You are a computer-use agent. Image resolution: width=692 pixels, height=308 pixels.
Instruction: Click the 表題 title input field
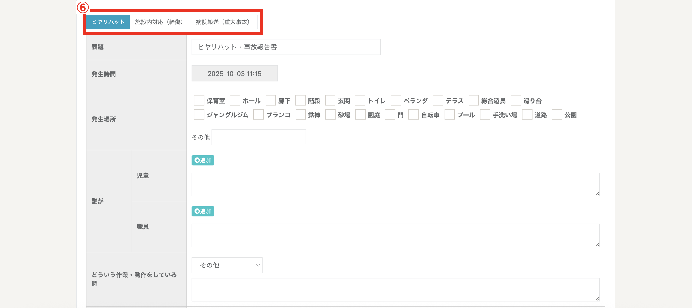pos(286,47)
